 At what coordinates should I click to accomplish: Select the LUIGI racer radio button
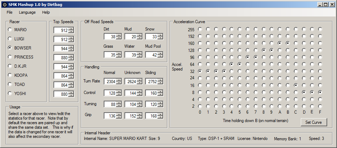pyautogui.click(x=10, y=39)
